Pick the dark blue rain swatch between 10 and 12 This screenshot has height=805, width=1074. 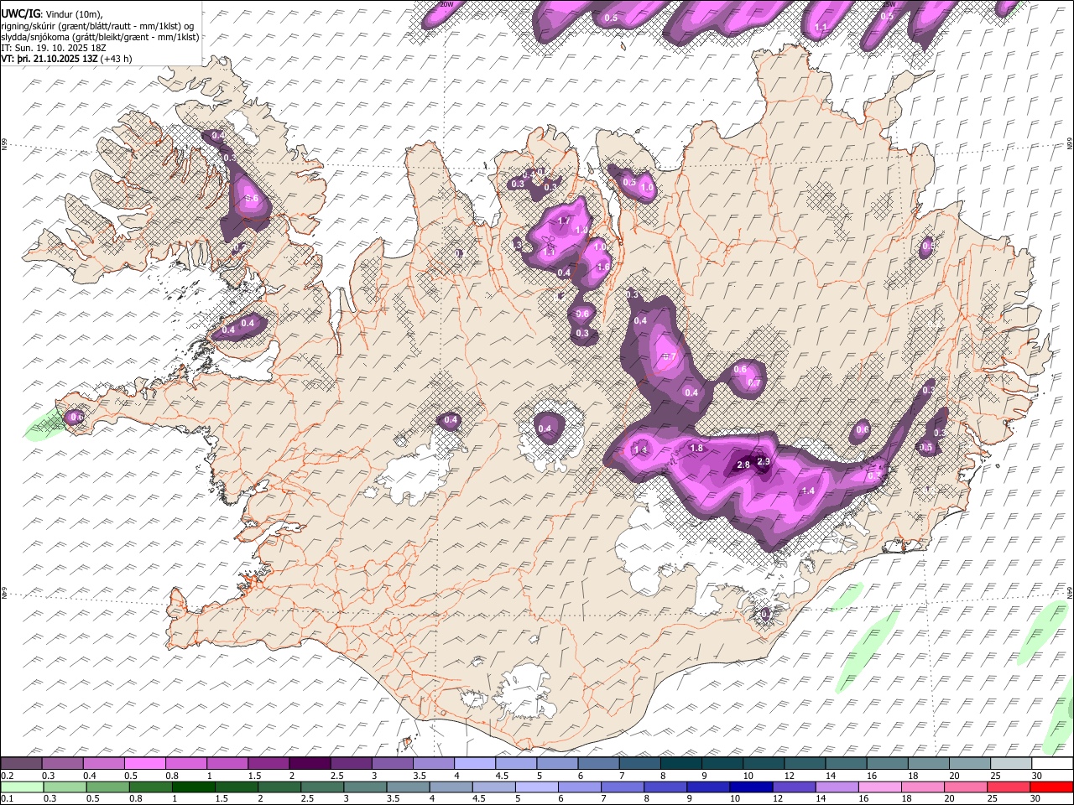pos(753,787)
